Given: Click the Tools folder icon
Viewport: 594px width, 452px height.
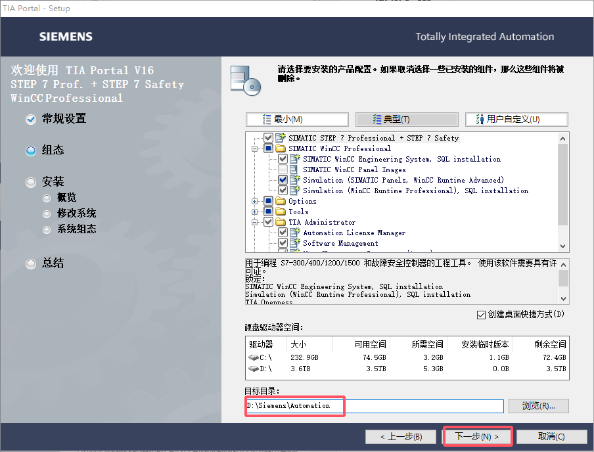Looking at the screenshot, I should coord(281,212).
